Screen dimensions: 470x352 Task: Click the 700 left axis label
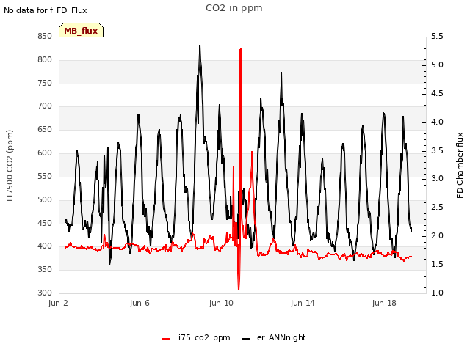(x=45, y=106)
